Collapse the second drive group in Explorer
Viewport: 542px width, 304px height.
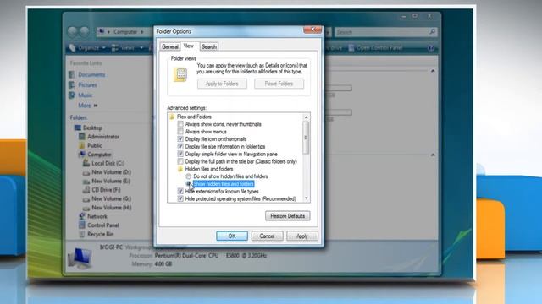pyautogui.click(x=433, y=155)
